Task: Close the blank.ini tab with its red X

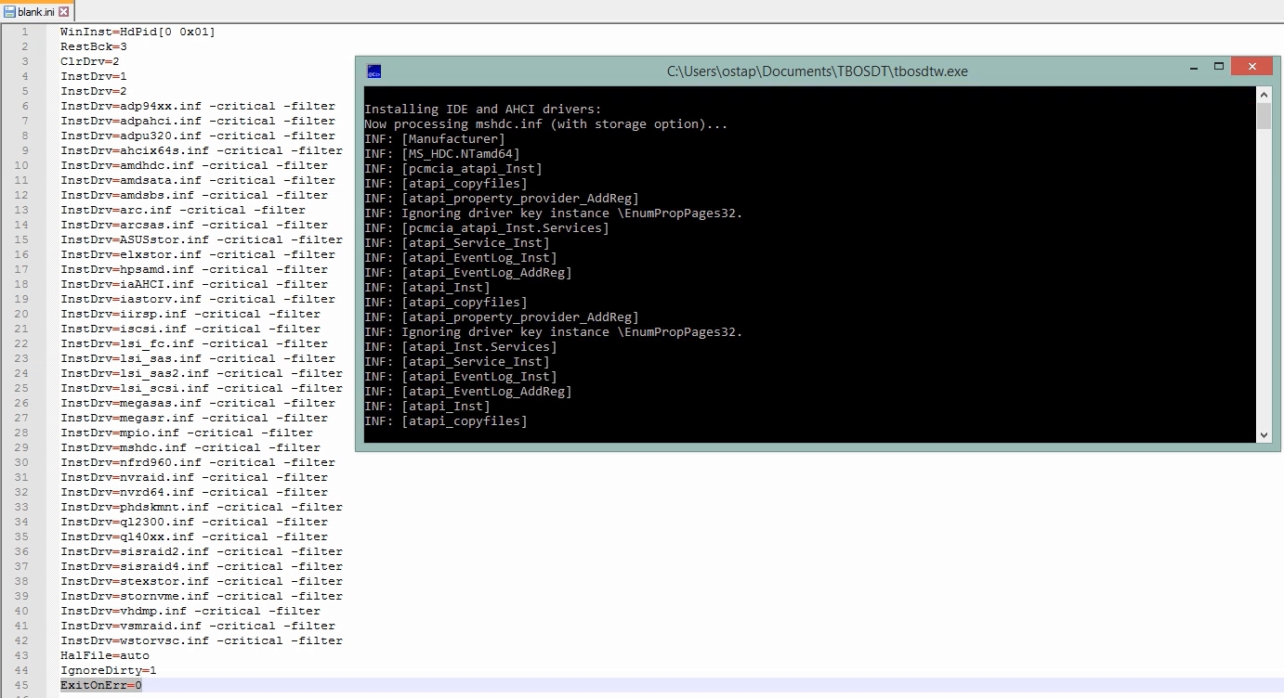Action: click(x=63, y=12)
